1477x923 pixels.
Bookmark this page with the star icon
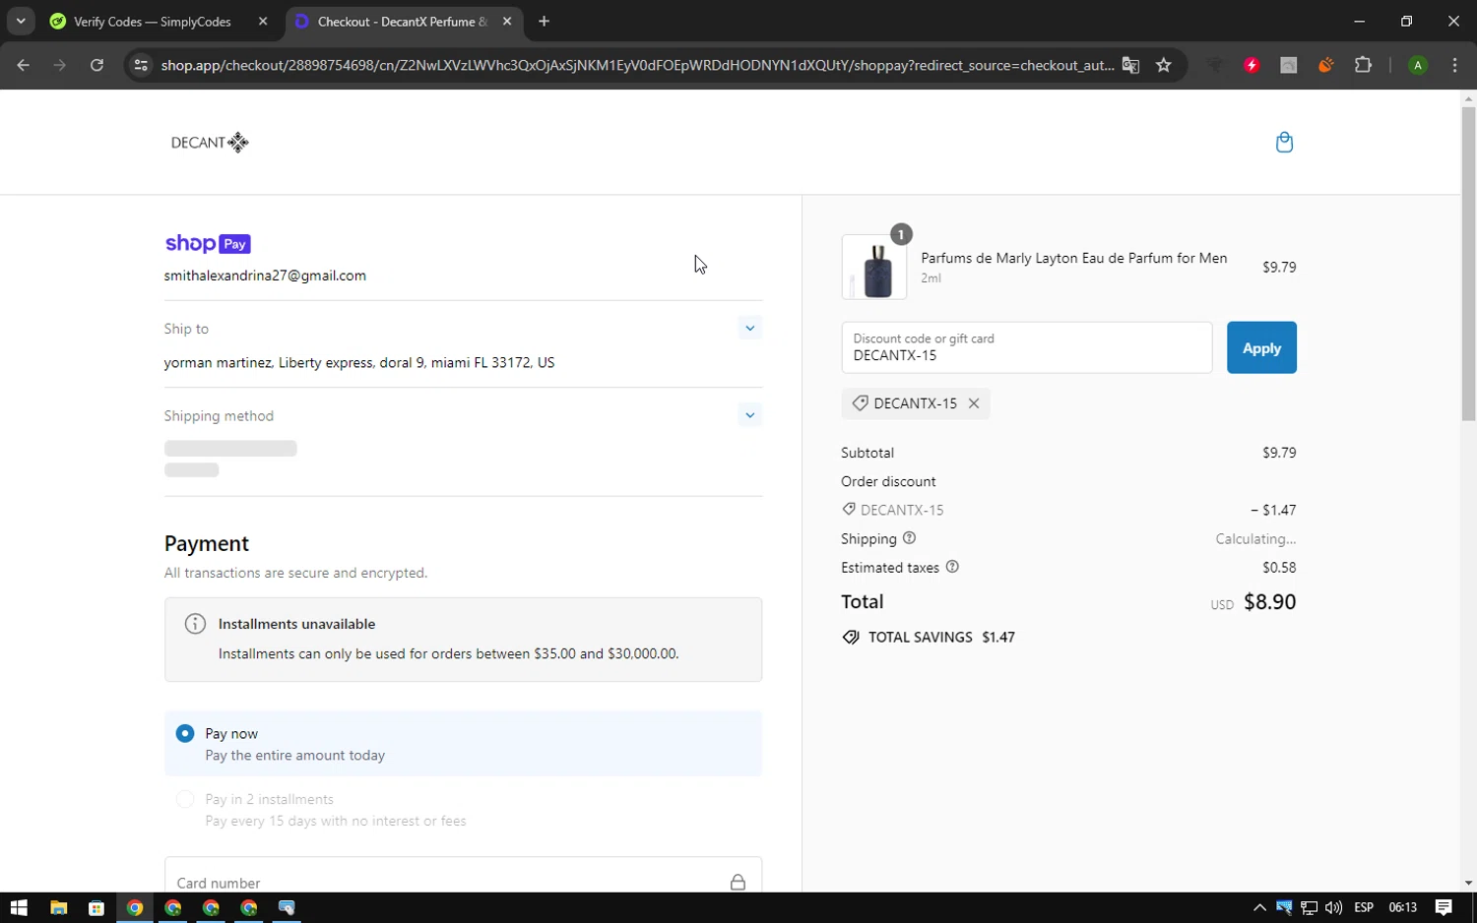(x=1164, y=65)
